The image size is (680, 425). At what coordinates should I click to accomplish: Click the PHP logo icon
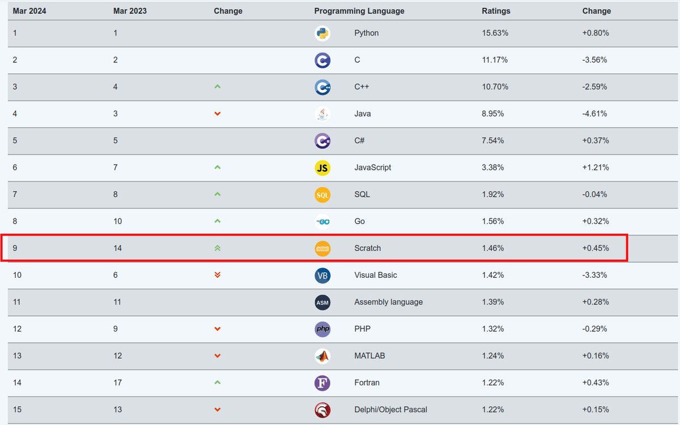[322, 329]
